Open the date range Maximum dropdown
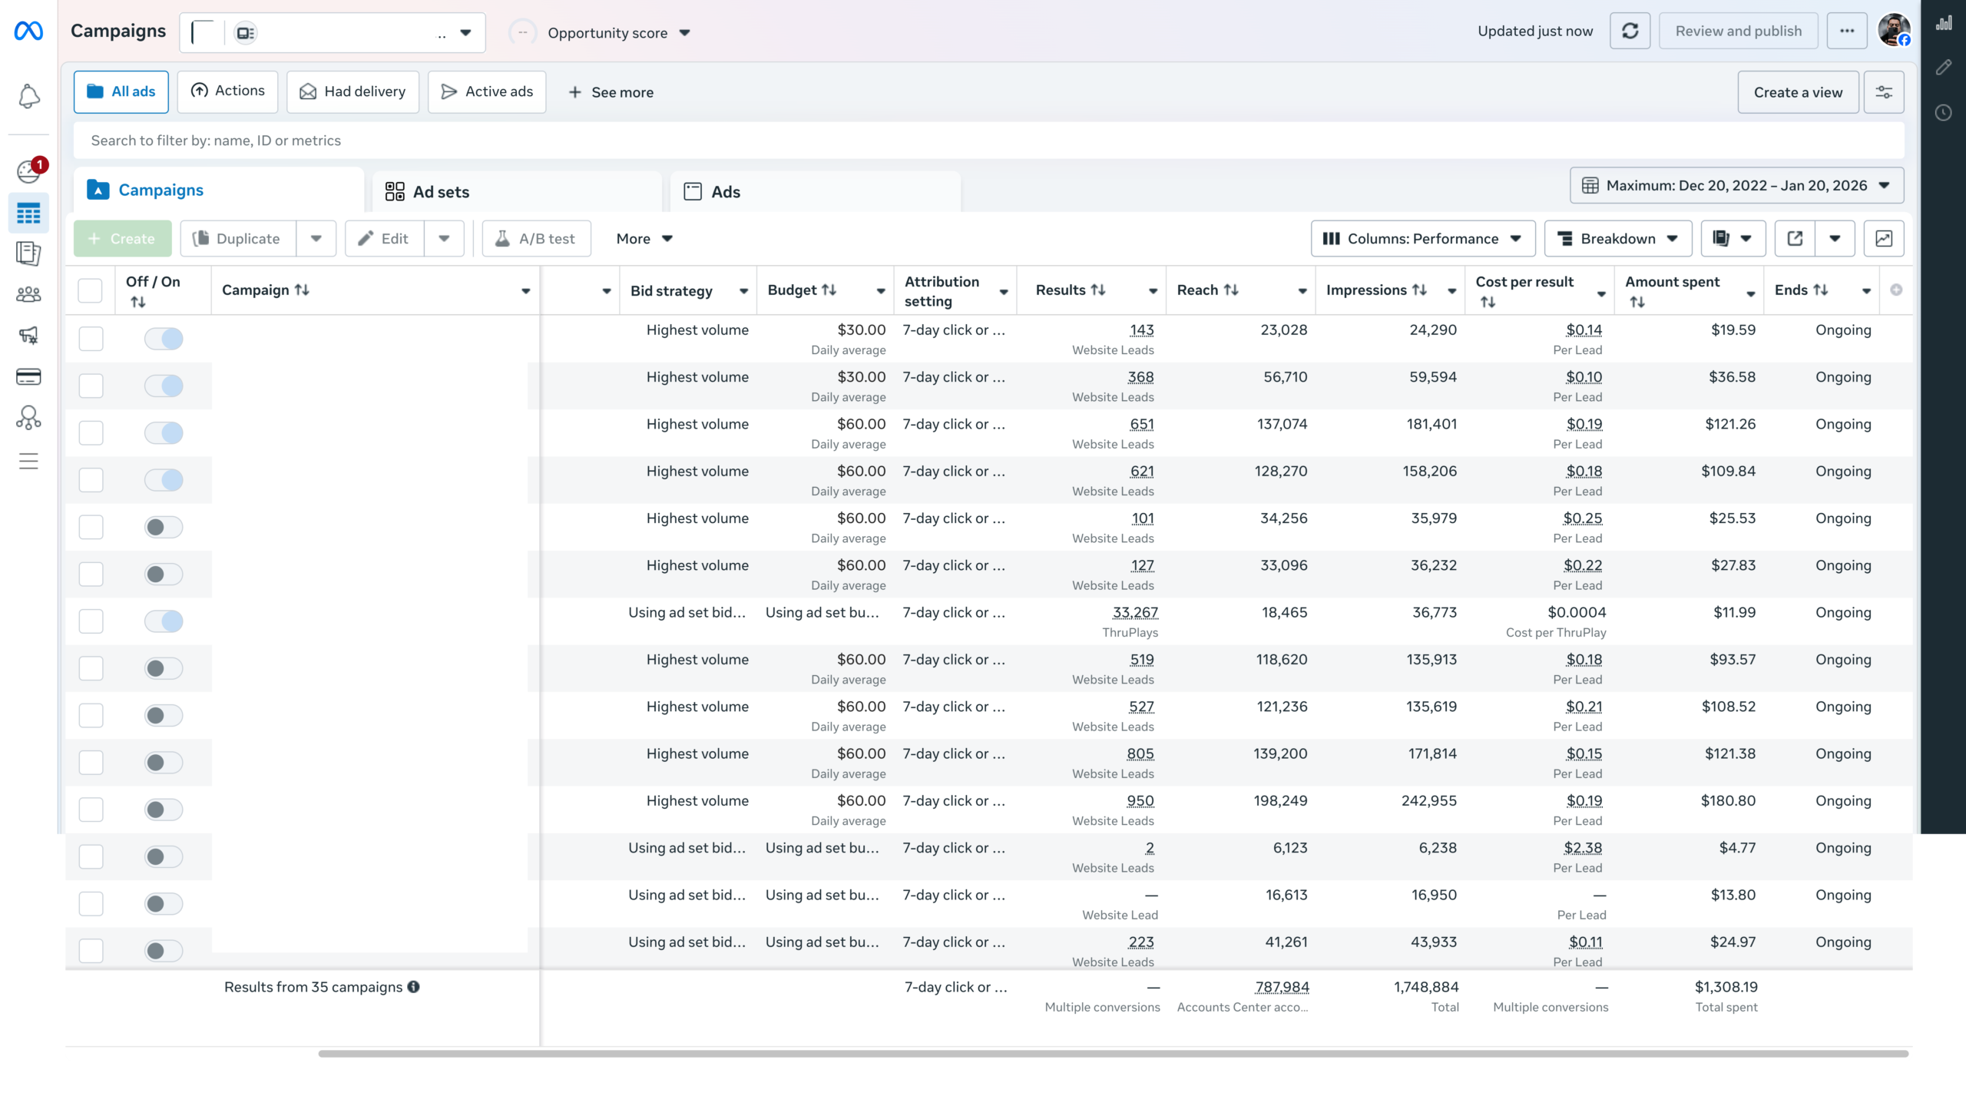 (x=1736, y=186)
